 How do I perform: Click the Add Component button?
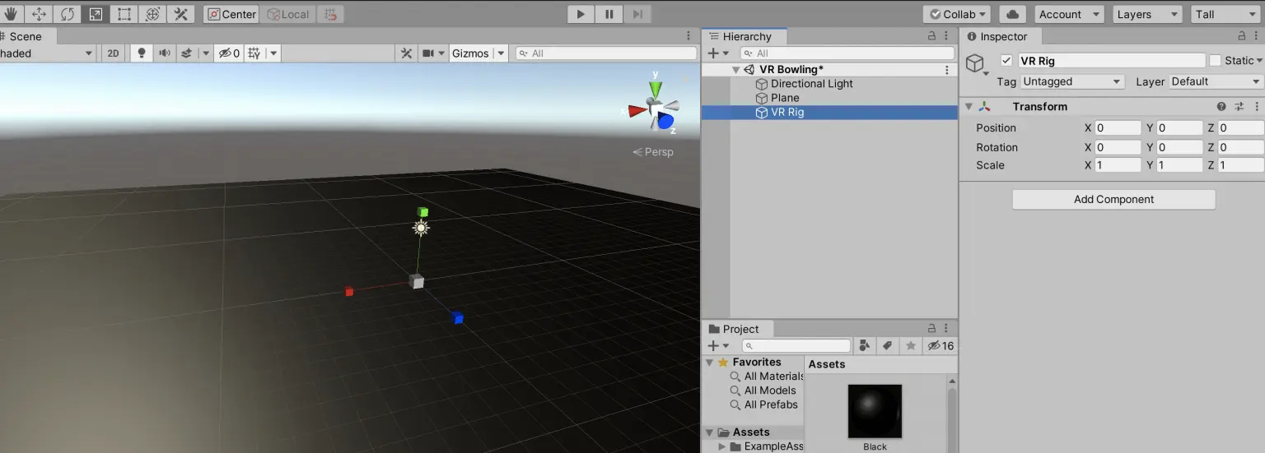[x=1113, y=200]
